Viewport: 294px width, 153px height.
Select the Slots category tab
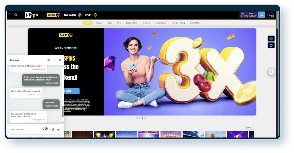click(x=109, y=23)
